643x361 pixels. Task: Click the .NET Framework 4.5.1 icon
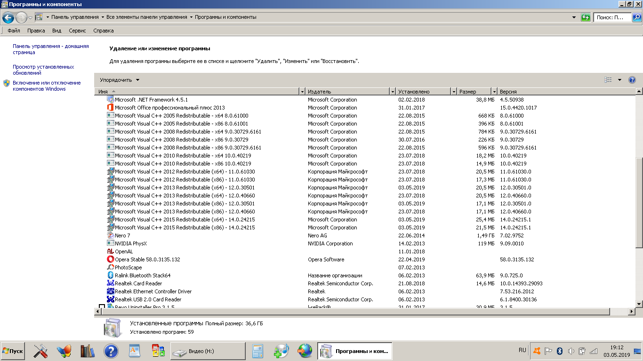tap(111, 100)
